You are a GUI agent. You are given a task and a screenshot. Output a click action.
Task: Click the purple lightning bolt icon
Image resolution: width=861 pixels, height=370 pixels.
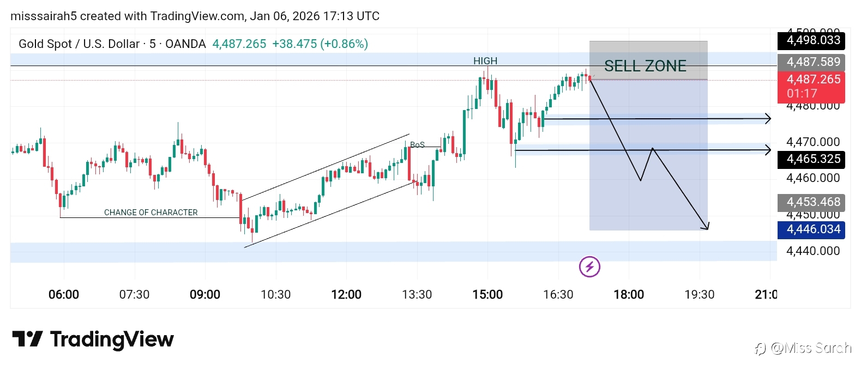[589, 267]
